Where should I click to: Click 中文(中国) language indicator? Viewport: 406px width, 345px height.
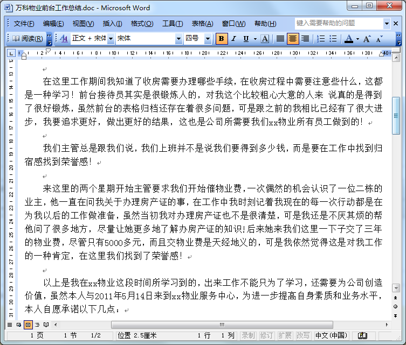(x=331, y=335)
